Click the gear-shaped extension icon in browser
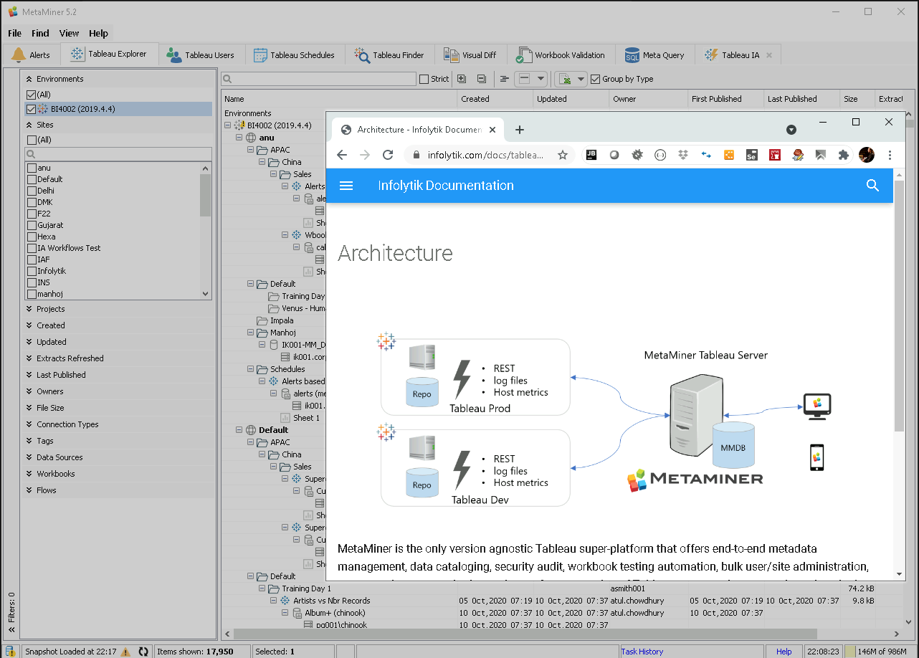 [637, 155]
